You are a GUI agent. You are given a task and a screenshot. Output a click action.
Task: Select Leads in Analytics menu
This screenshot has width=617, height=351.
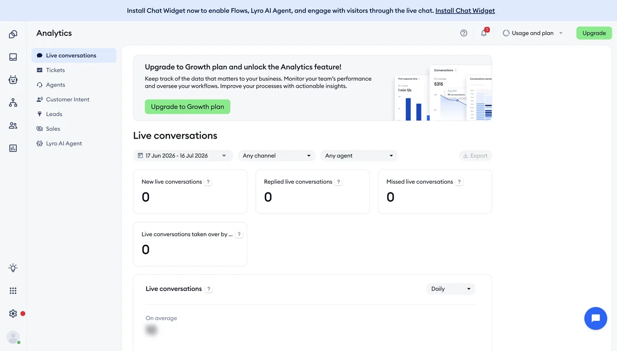click(74, 114)
